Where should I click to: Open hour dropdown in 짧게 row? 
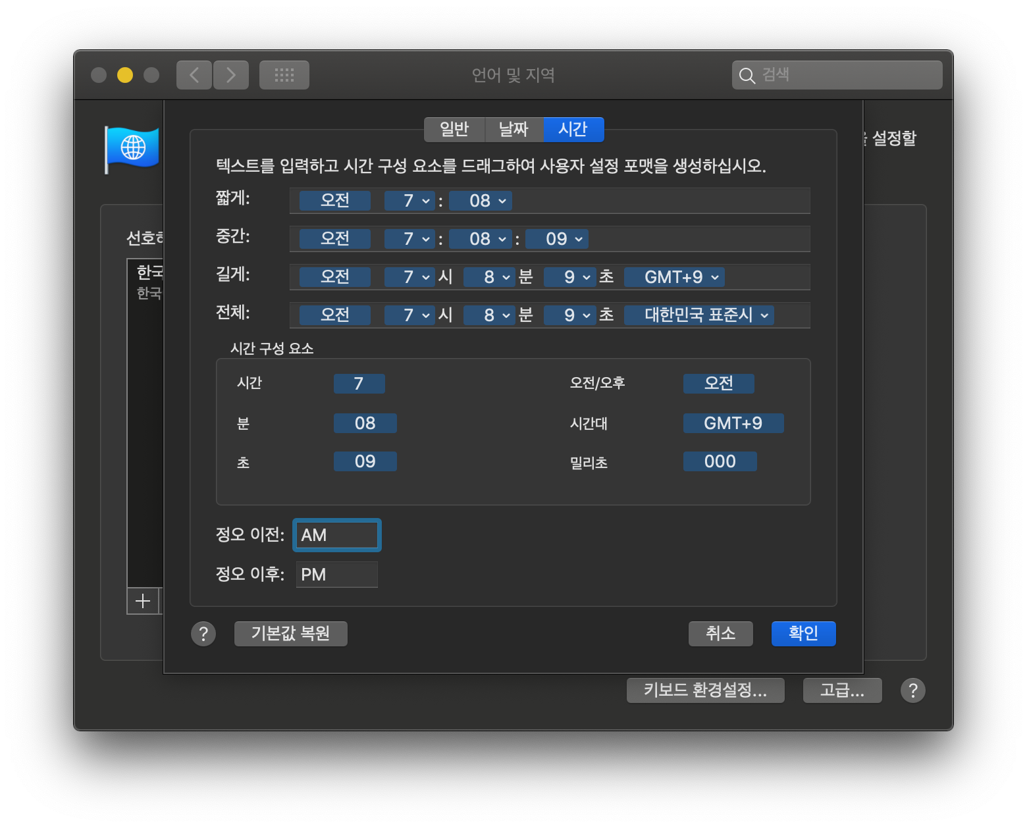(409, 201)
